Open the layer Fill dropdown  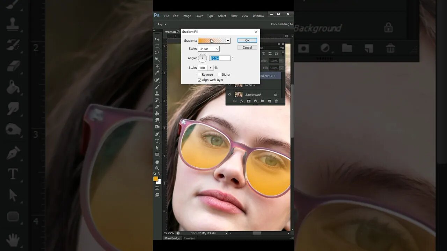(x=281, y=68)
